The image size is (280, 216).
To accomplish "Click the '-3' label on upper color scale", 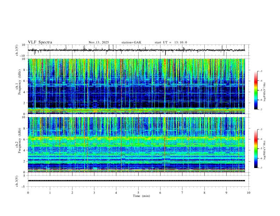I will [261, 71].
